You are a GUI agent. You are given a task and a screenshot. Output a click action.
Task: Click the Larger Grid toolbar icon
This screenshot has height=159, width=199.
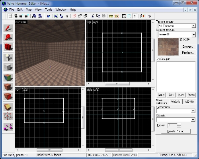(27, 16)
